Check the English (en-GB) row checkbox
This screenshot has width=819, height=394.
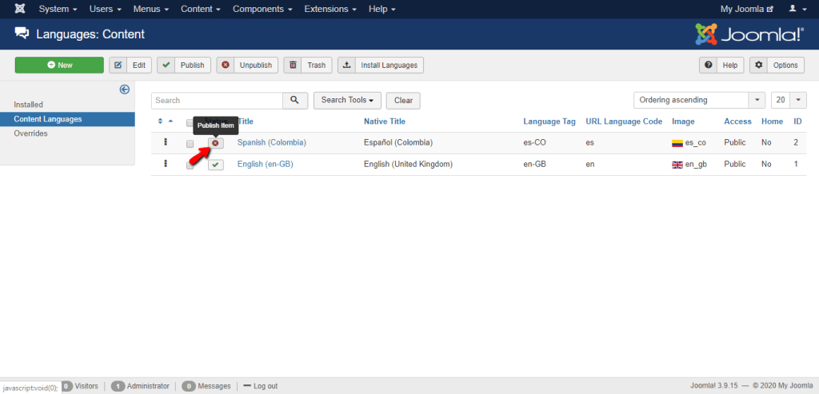[190, 165]
